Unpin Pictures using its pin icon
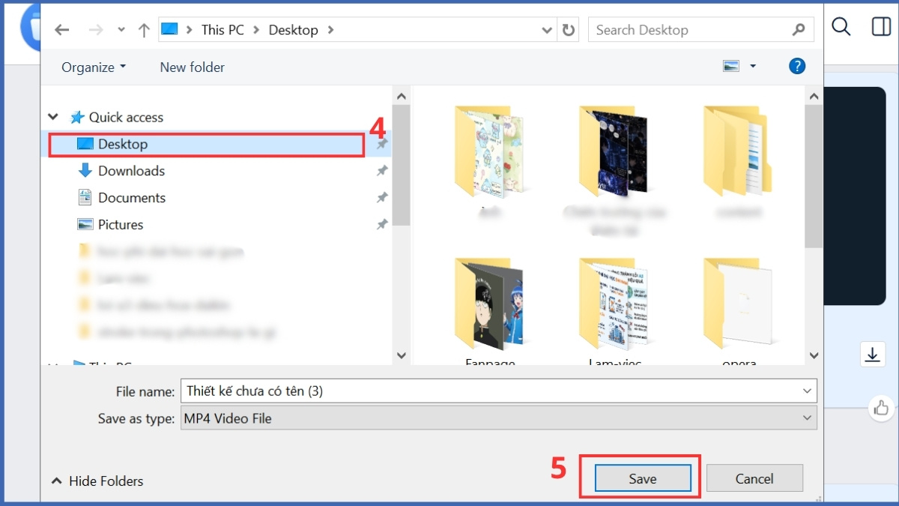The height and width of the screenshot is (506, 899). point(382,225)
